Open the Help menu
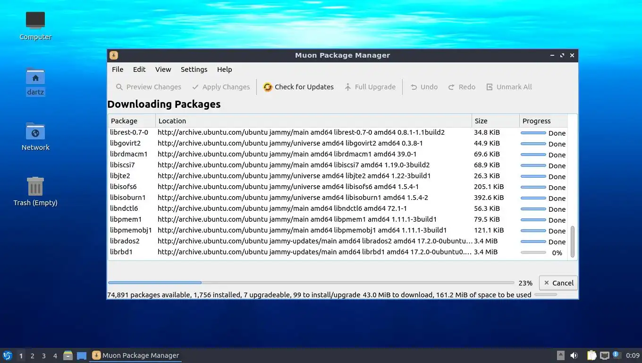Screen dimensions: 642x363 click(x=225, y=69)
